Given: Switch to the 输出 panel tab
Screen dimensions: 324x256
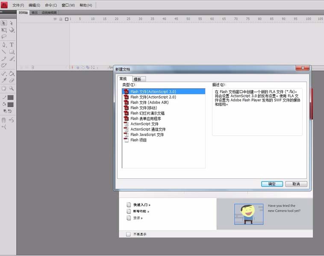Looking at the screenshot, I should pyautogui.click(x=35, y=12).
